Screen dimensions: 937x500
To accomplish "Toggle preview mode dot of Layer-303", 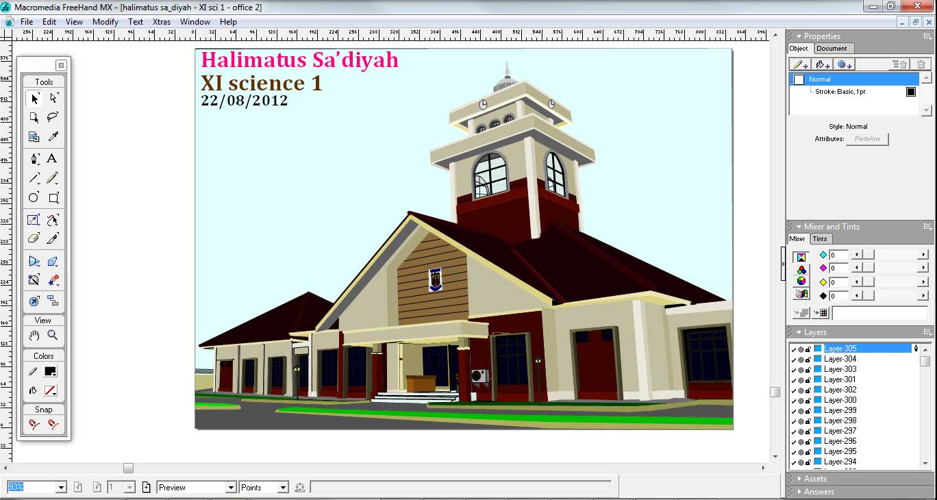I will tap(801, 370).
